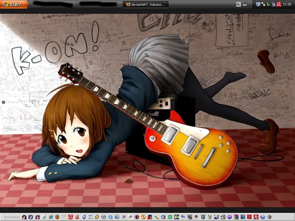Click the language bar minimize icon

(x=245, y=5)
